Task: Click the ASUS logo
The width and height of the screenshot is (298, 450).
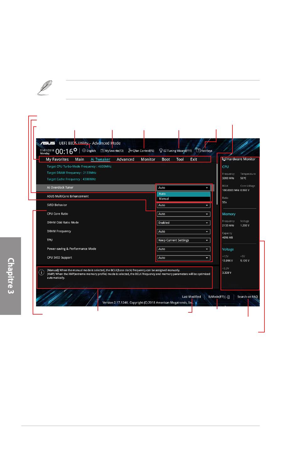Action: pyautogui.click(x=48, y=143)
